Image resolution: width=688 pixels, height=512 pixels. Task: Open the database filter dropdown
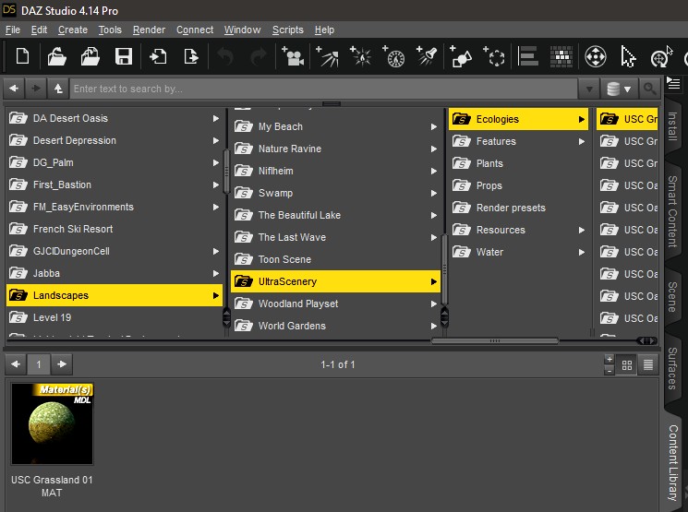pyautogui.click(x=619, y=89)
